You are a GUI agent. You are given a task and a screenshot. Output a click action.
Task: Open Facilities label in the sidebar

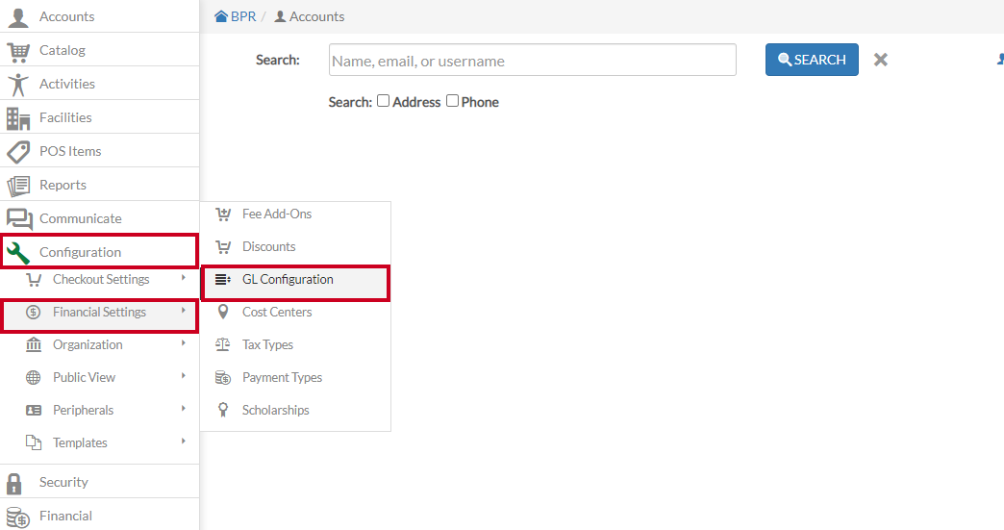click(65, 117)
